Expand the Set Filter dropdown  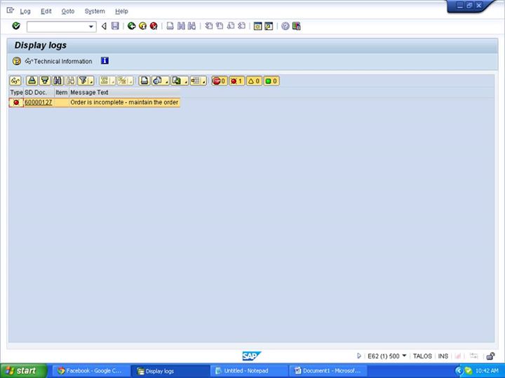(91, 81)
